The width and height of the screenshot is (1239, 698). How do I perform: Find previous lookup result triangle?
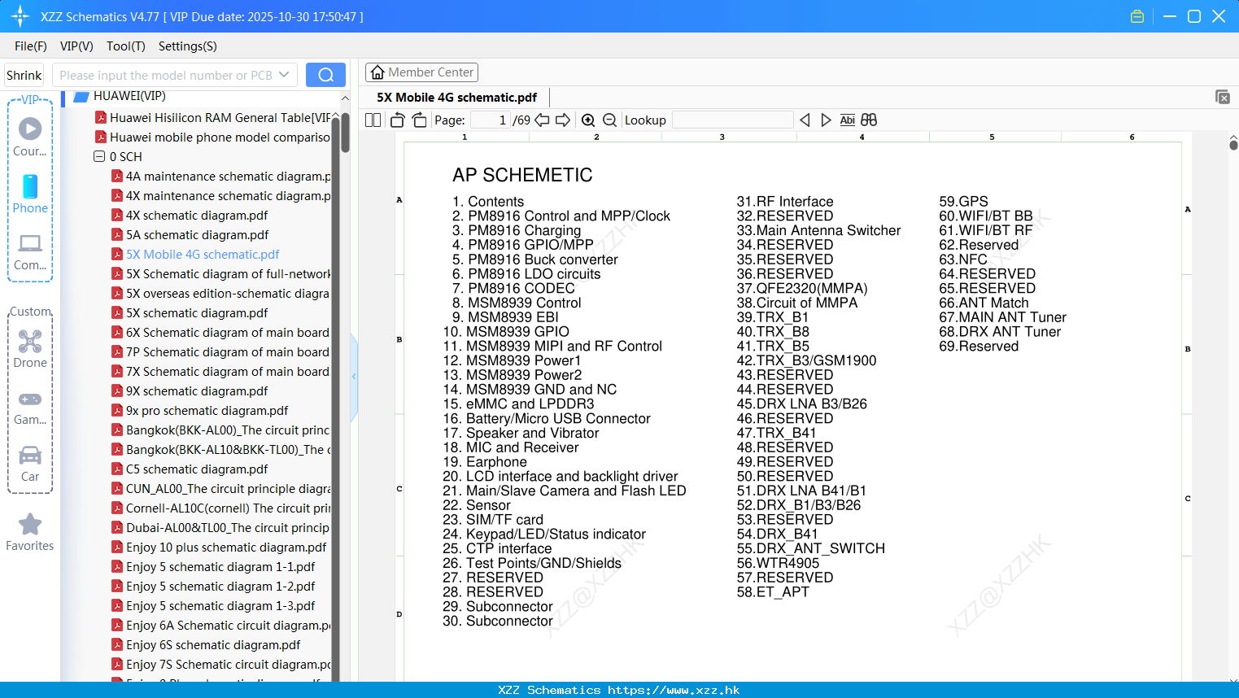coord(805,120)
